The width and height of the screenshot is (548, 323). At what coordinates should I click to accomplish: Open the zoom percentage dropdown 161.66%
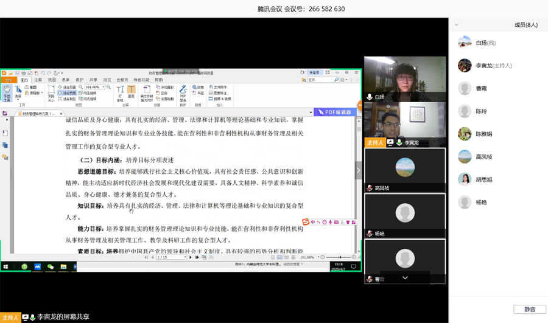click(103, 87)
